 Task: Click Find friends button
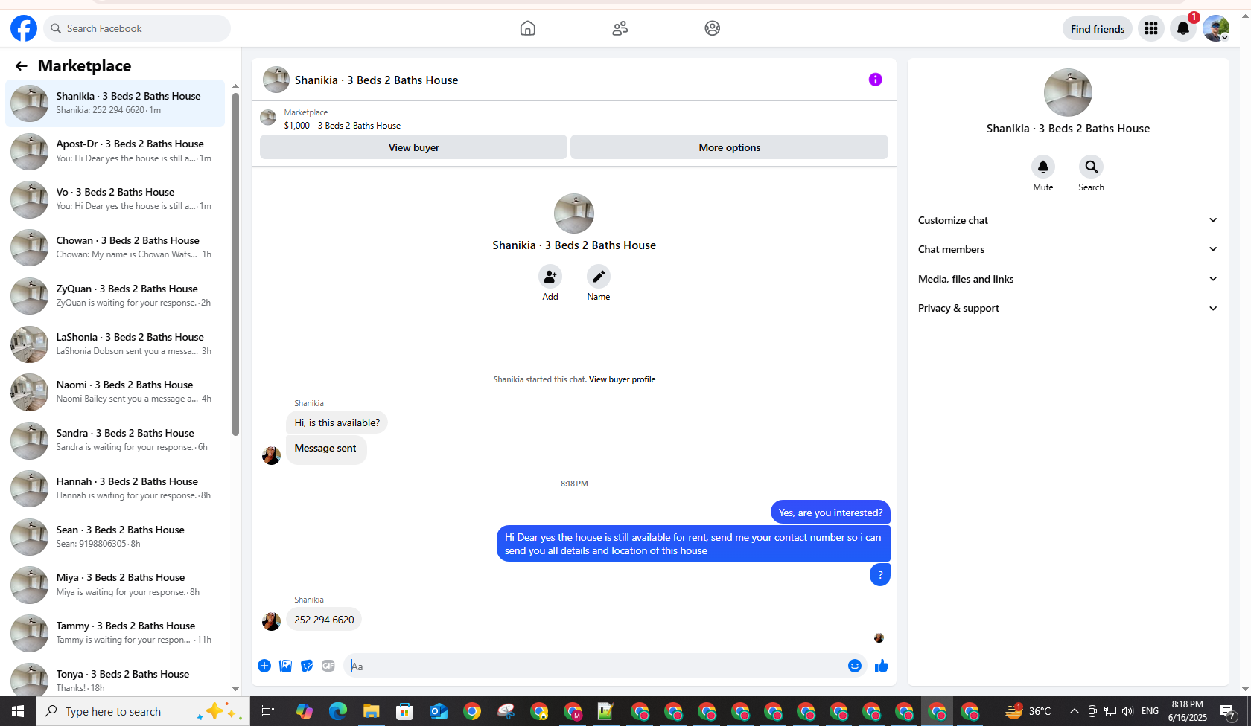click(x=1098, y=29)
